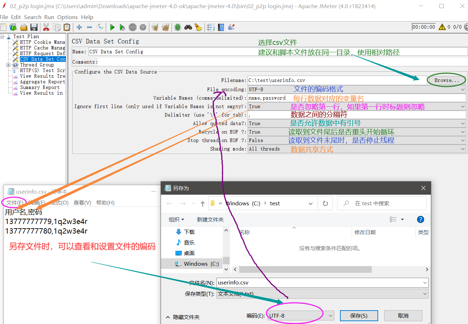Expand all tree nodes with plus icon
468x324 pixels.
pos(79,27)
